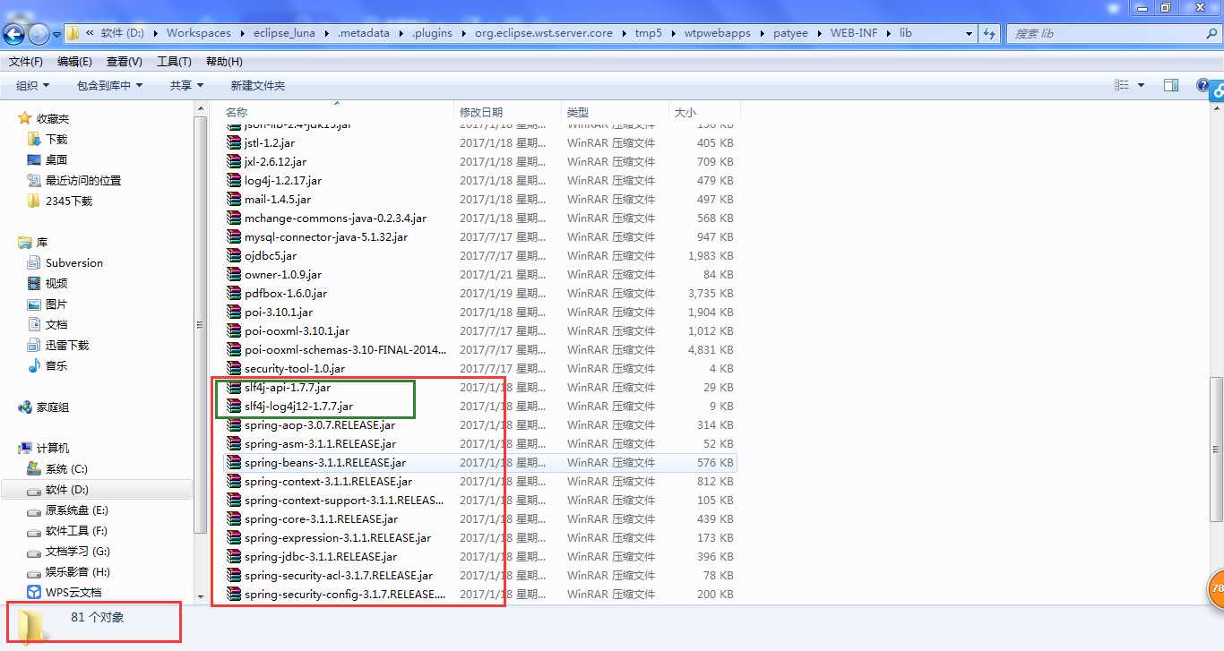This screenshot has width=1224, height=651.
Task: Open drive 文档学习 (G:)
Action: pyautogui.click(x=78, y=551)
